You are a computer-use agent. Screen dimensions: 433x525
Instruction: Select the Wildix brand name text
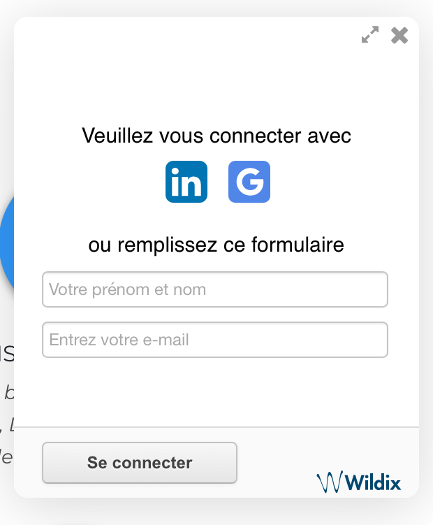372,482
